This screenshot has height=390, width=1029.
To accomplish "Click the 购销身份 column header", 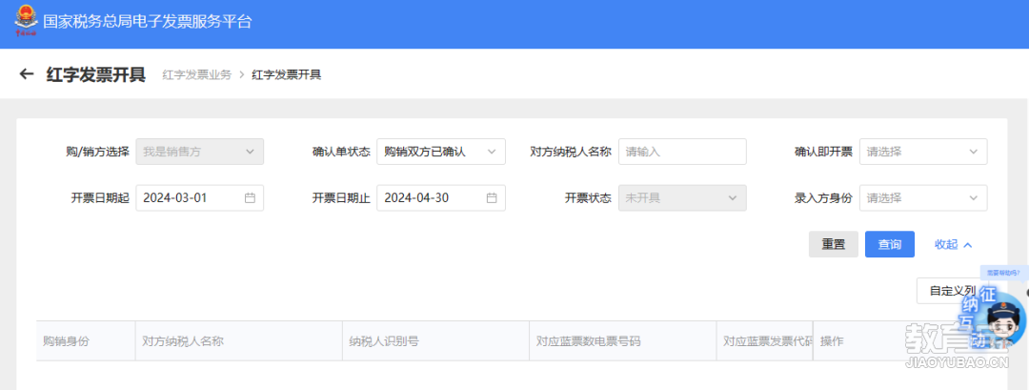I will (86, 340).
